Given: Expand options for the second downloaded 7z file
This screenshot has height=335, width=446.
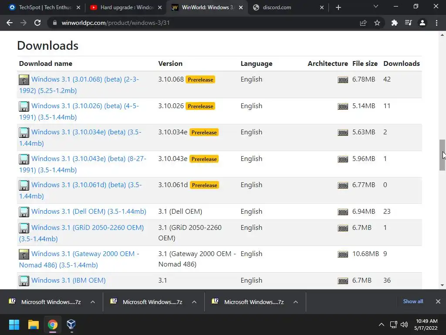Looking at the screenshot, I should click(x=194, y=302).
